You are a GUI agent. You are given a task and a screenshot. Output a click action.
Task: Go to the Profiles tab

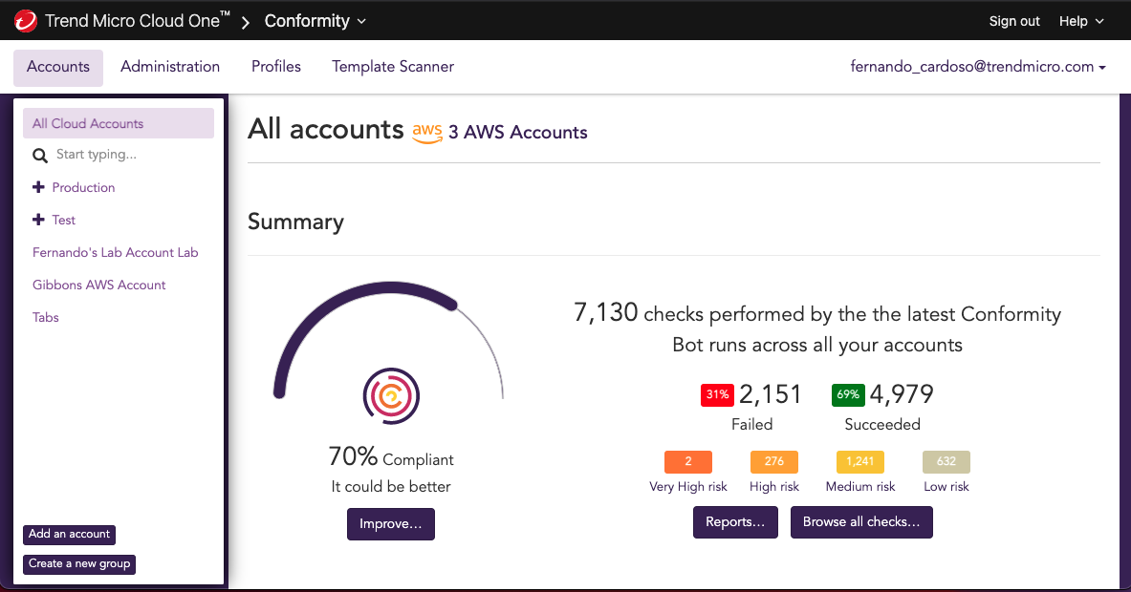click(276, 66)
